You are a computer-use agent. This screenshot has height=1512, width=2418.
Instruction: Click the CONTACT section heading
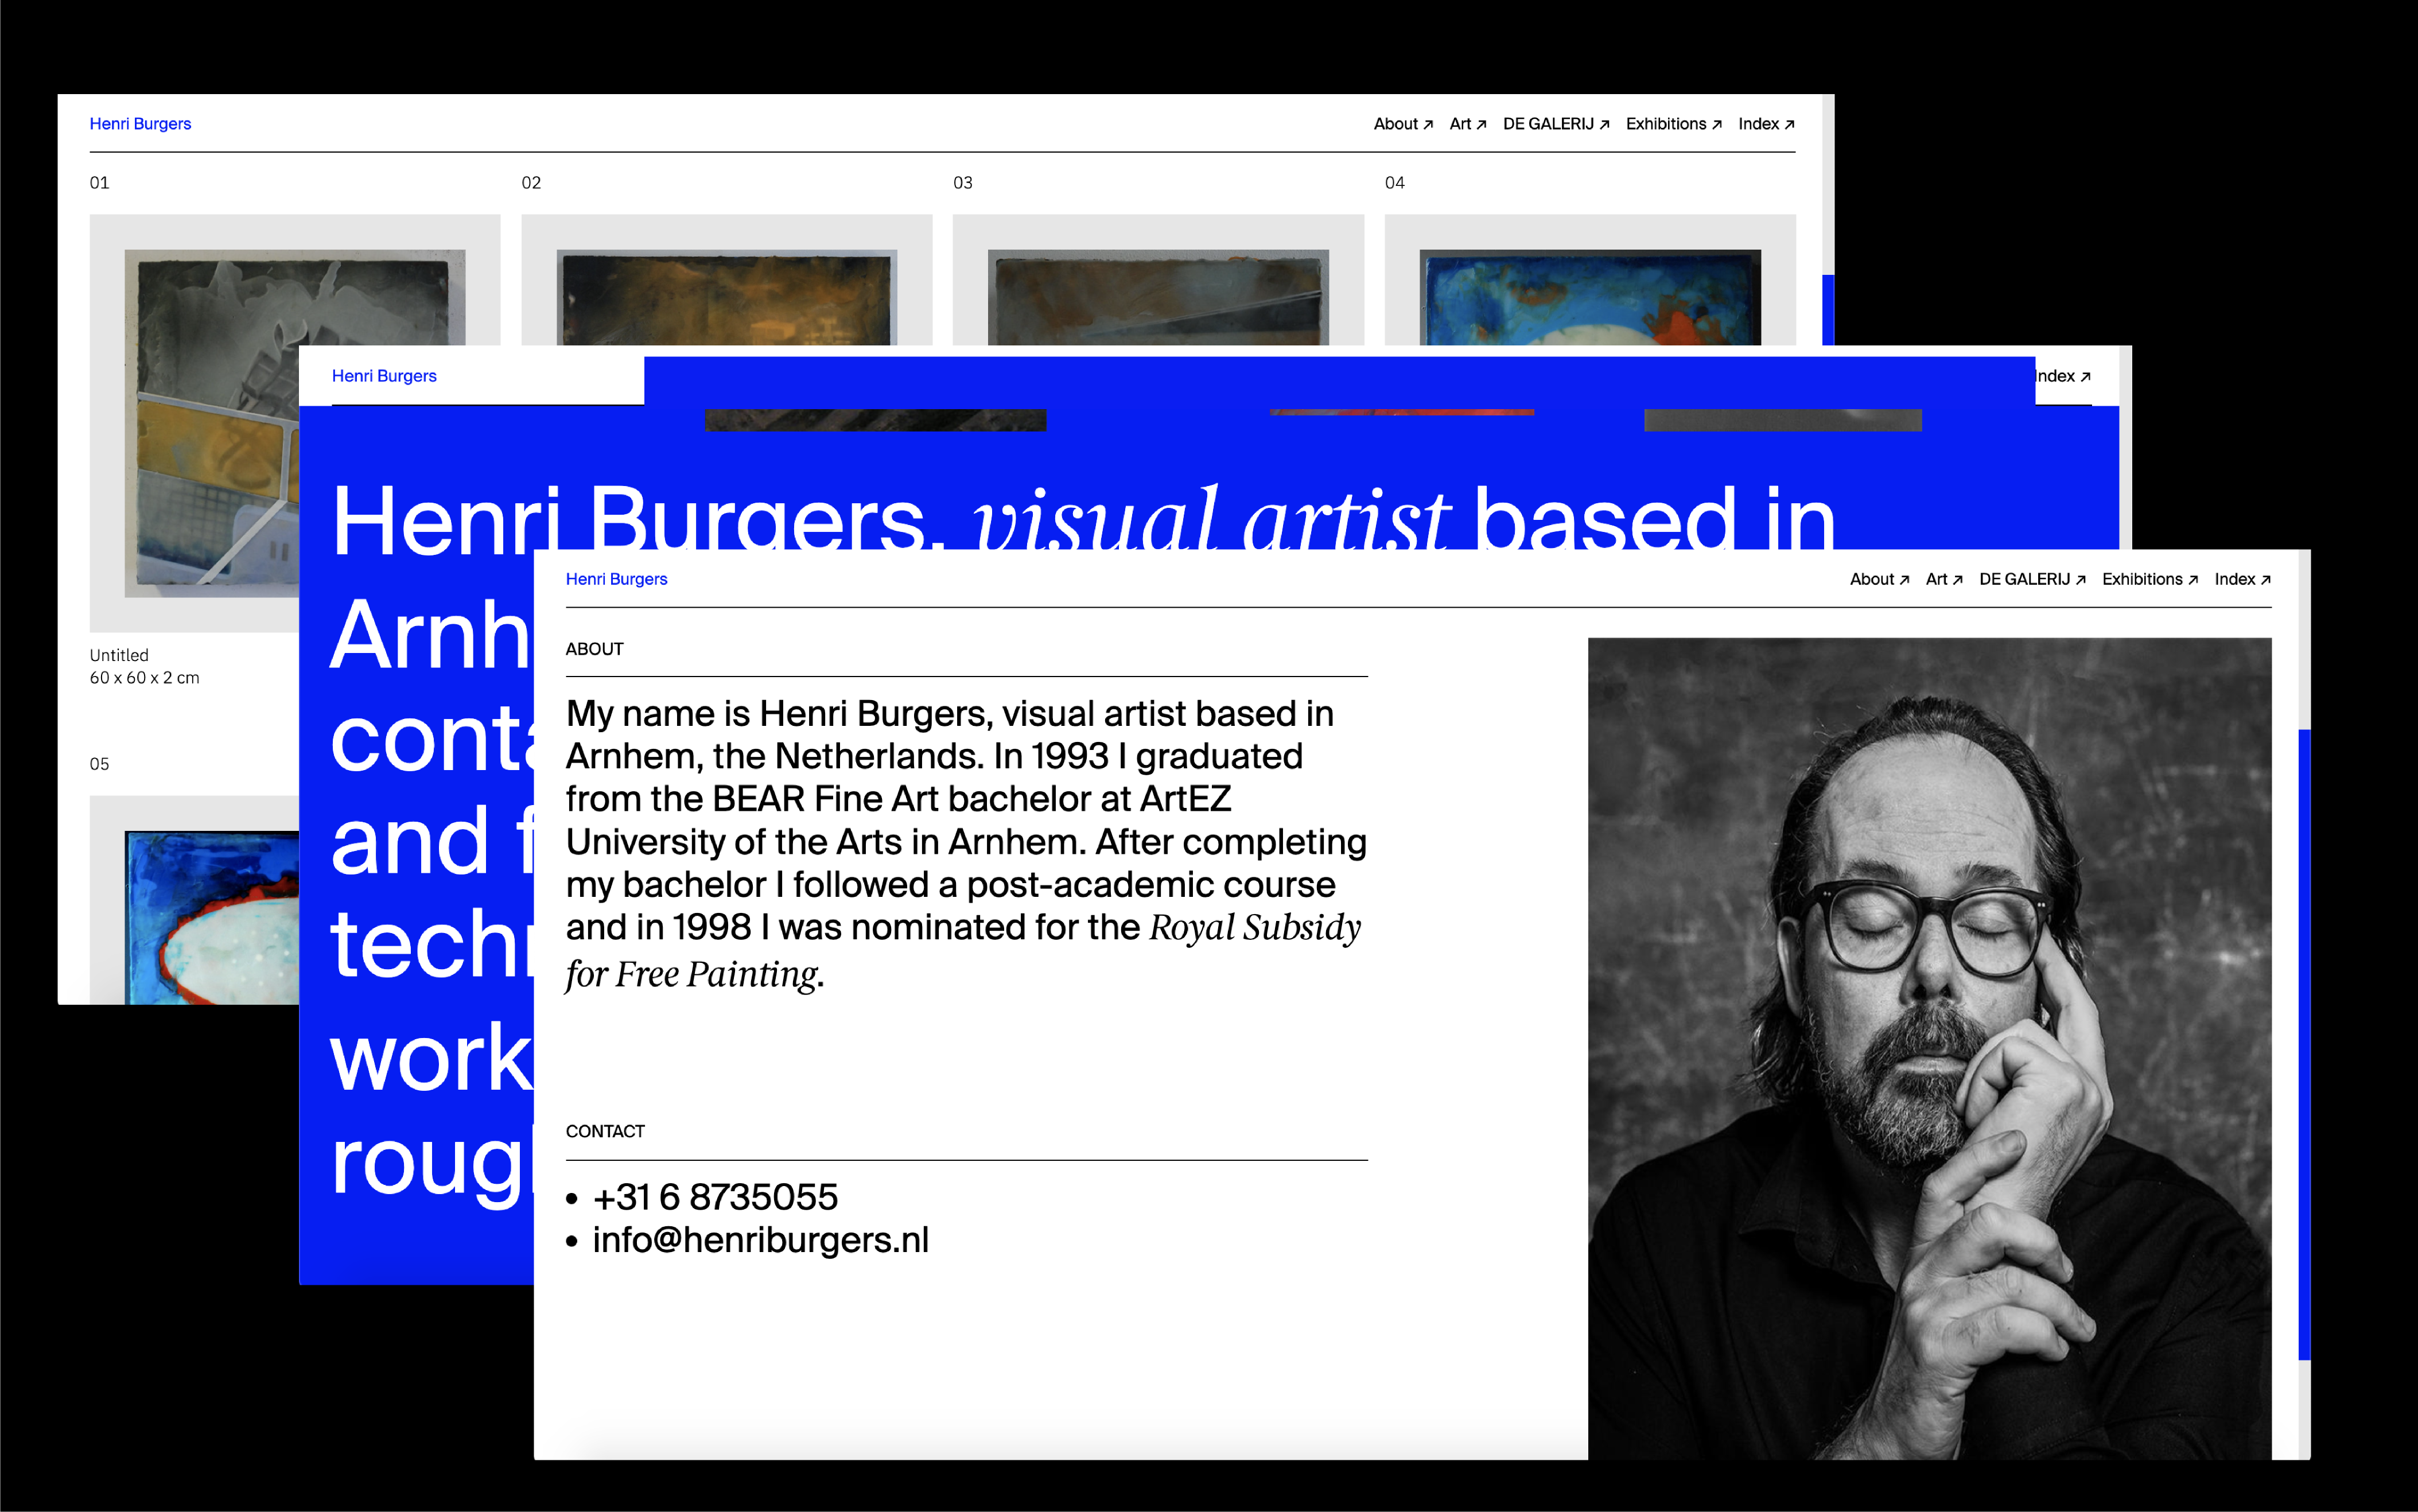pyautogui.click(x=605, y=1131)
